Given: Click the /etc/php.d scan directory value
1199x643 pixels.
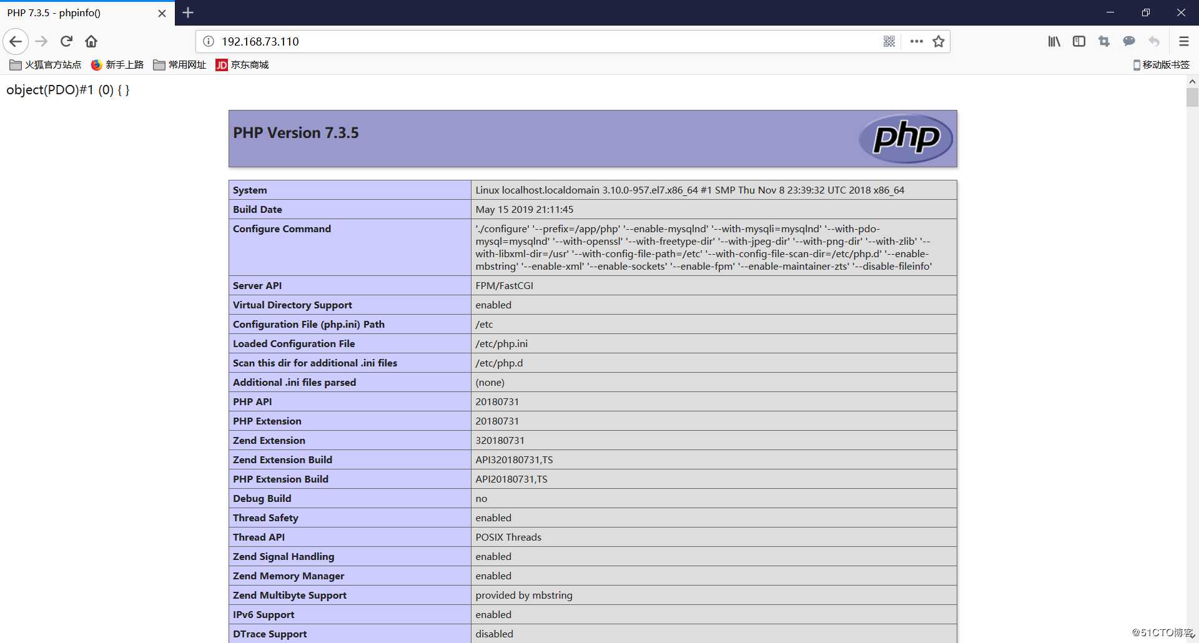Looking at the screenshot, I should (499, 363).
